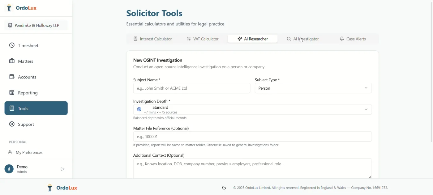Select the Pendrake & Holloway LLP firm

pos(36,25)
